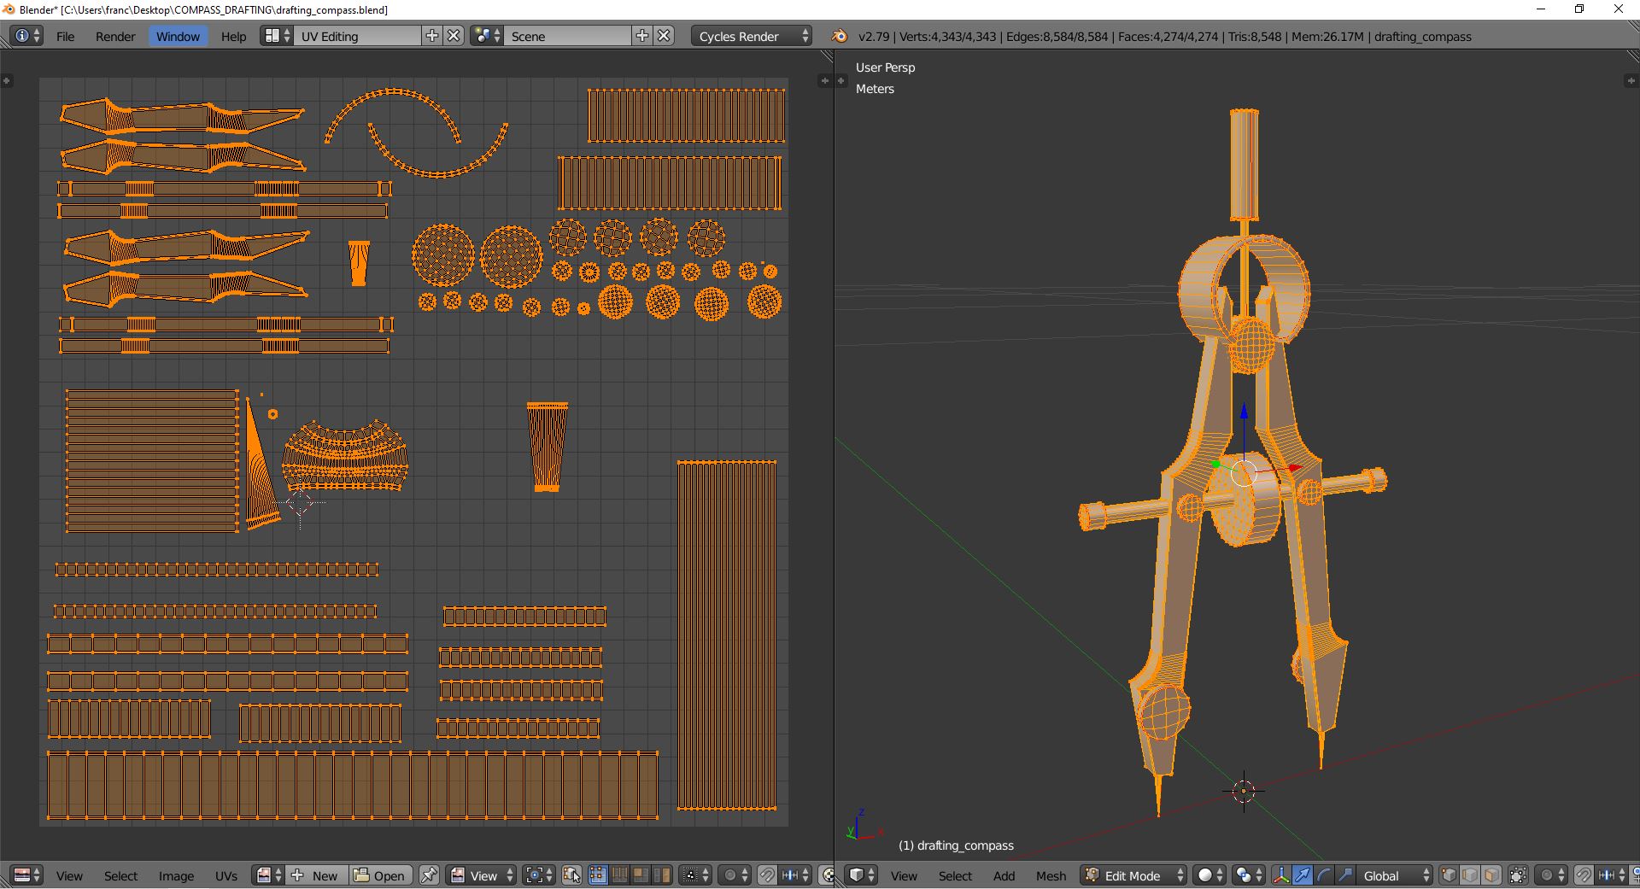The width and height of the screenshot is (1640, 889).
Task: Open the Render menu
Action: click(x=115, y=36)
